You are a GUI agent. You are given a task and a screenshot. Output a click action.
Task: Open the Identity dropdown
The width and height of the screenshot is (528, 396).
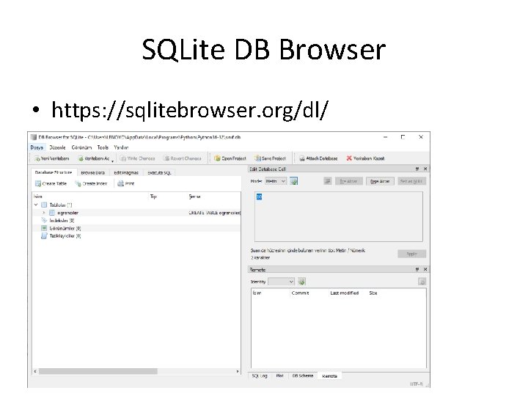[x=282, y=282]
